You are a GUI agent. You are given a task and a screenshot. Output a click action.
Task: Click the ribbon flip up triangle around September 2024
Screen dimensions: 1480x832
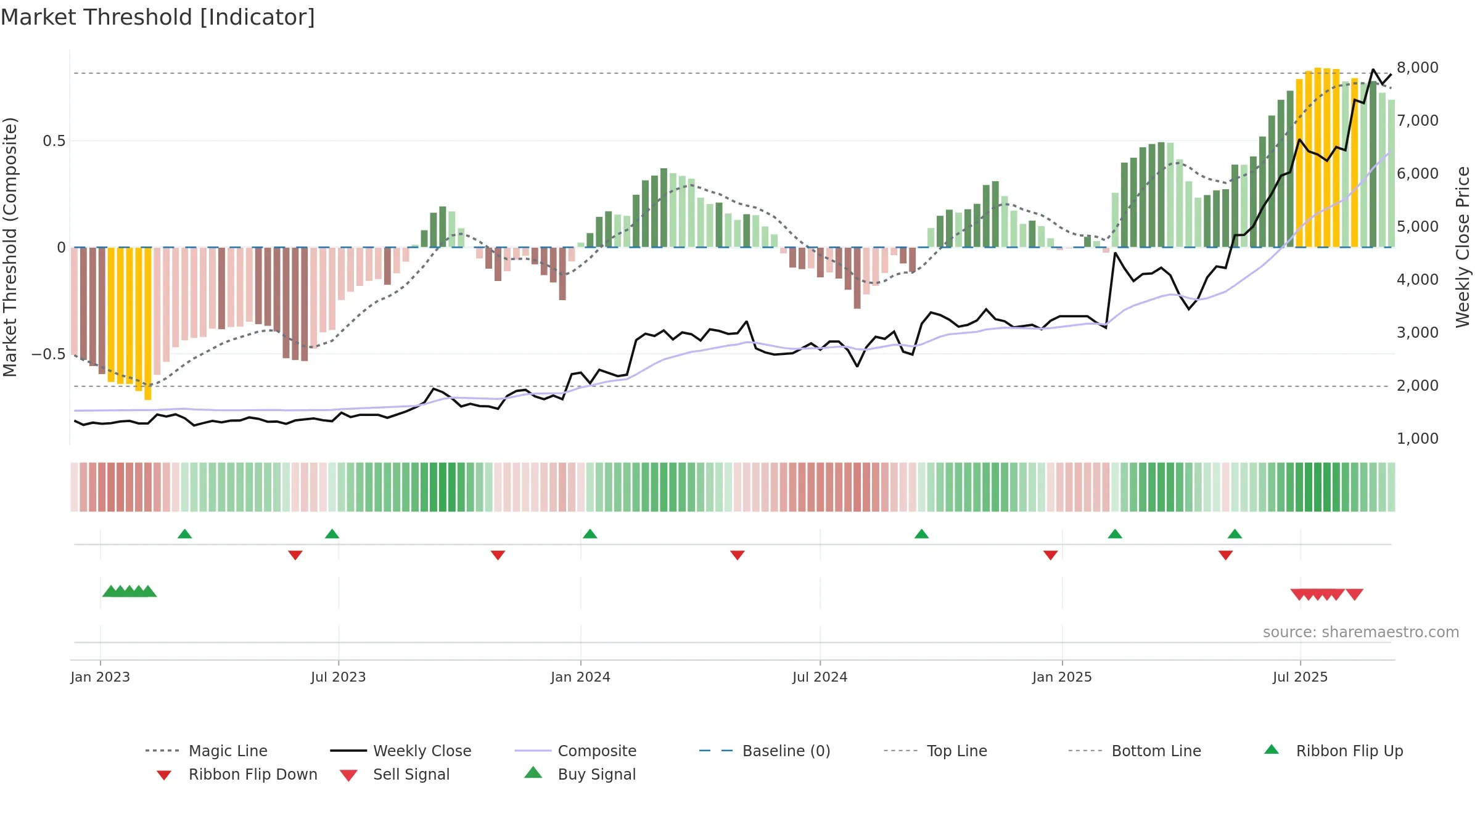click(x=921, y=534)
